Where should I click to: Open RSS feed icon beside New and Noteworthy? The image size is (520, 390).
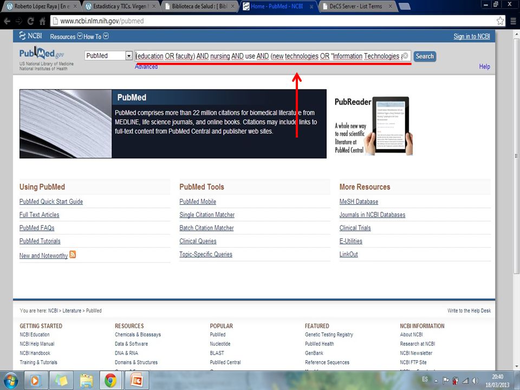(x=73, y=255)
